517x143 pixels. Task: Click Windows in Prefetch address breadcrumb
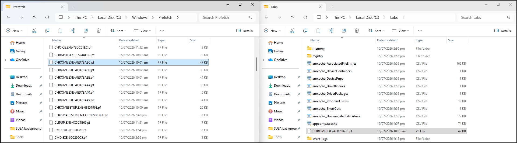140,17
